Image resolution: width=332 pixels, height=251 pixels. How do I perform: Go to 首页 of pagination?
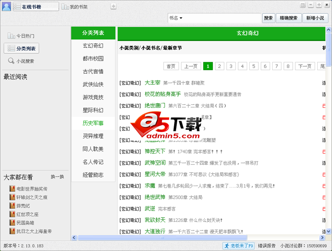171,66
